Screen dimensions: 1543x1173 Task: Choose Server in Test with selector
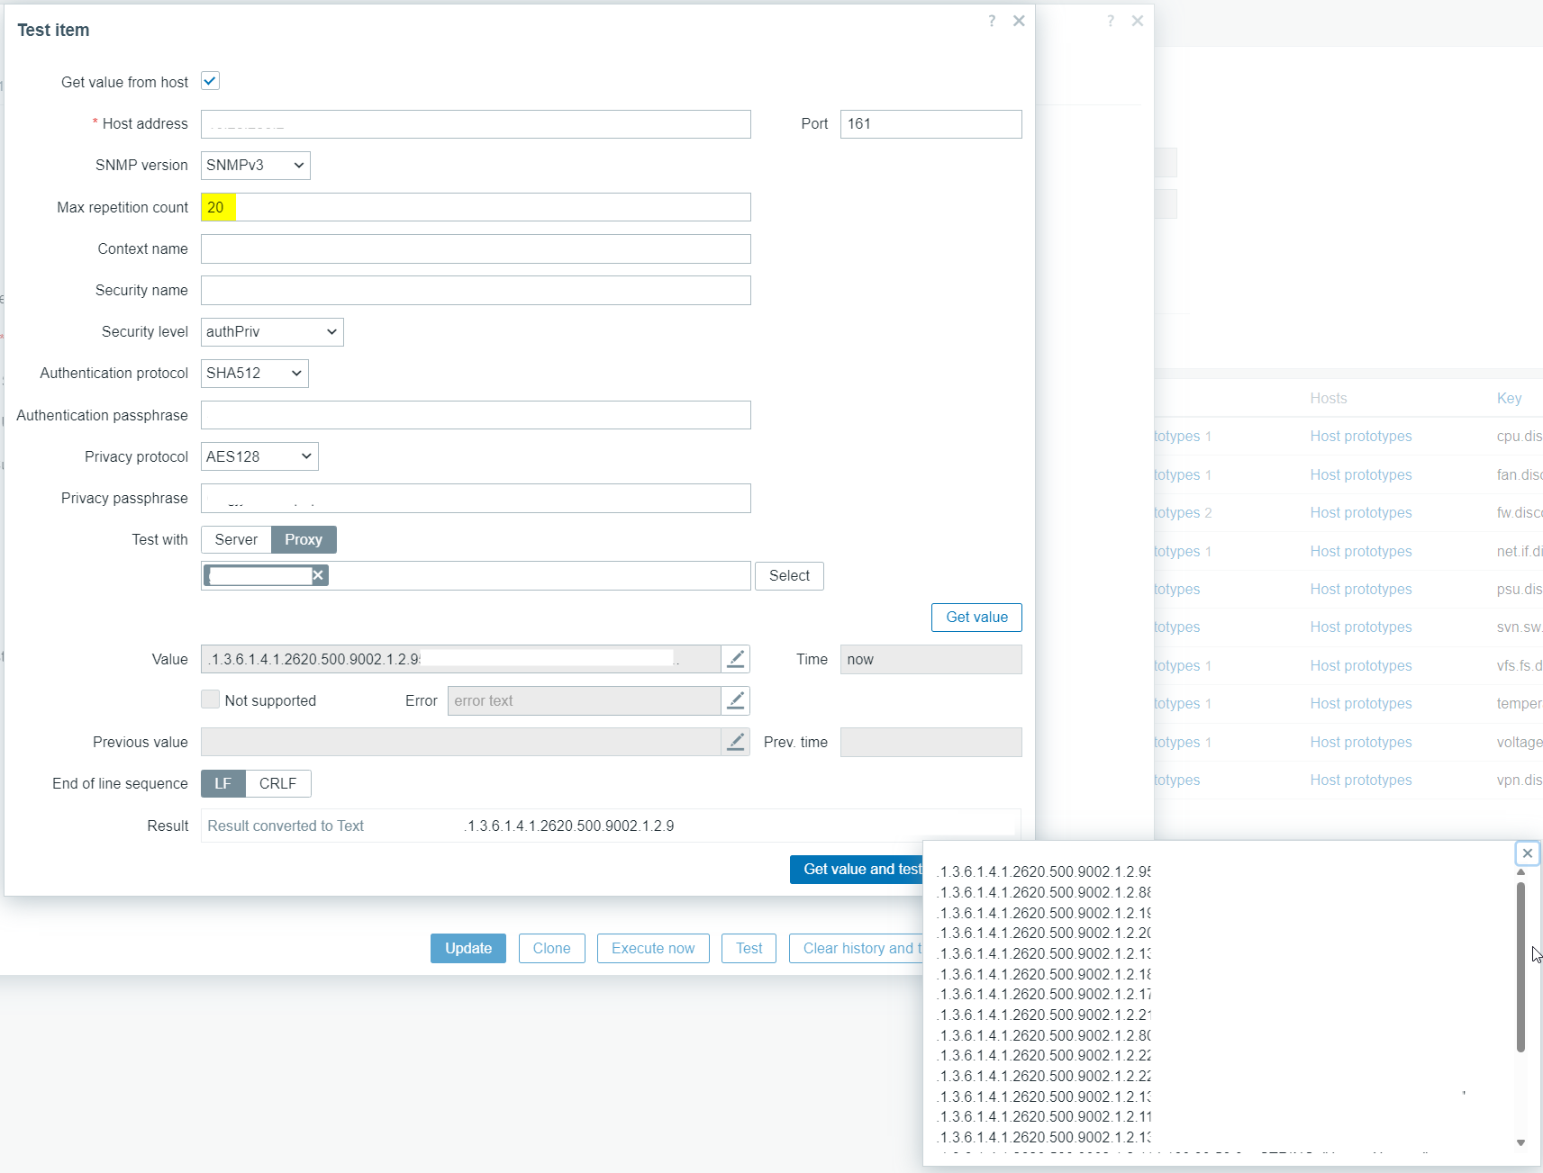click(x=236, y=539)
